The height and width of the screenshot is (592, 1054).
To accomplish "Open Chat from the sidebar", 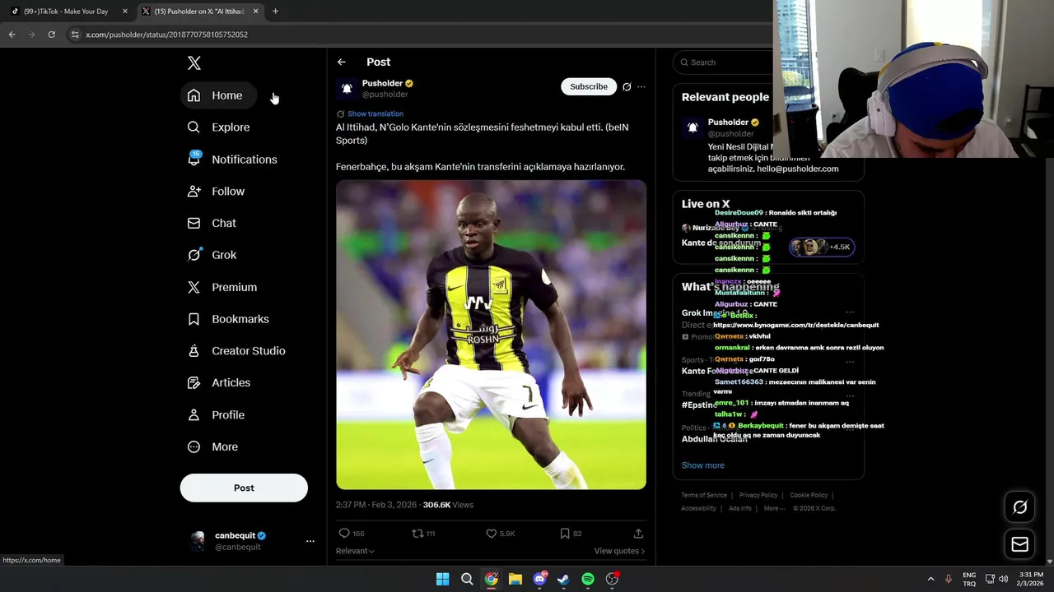I will 213,223.
